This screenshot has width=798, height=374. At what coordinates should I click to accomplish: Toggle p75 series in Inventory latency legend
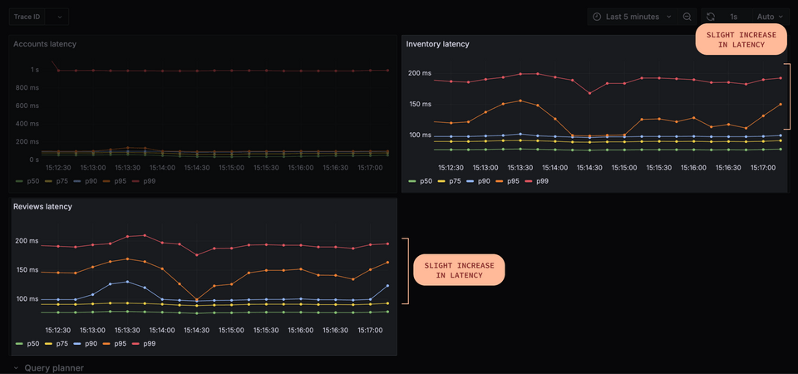click(x=449, y=180)
